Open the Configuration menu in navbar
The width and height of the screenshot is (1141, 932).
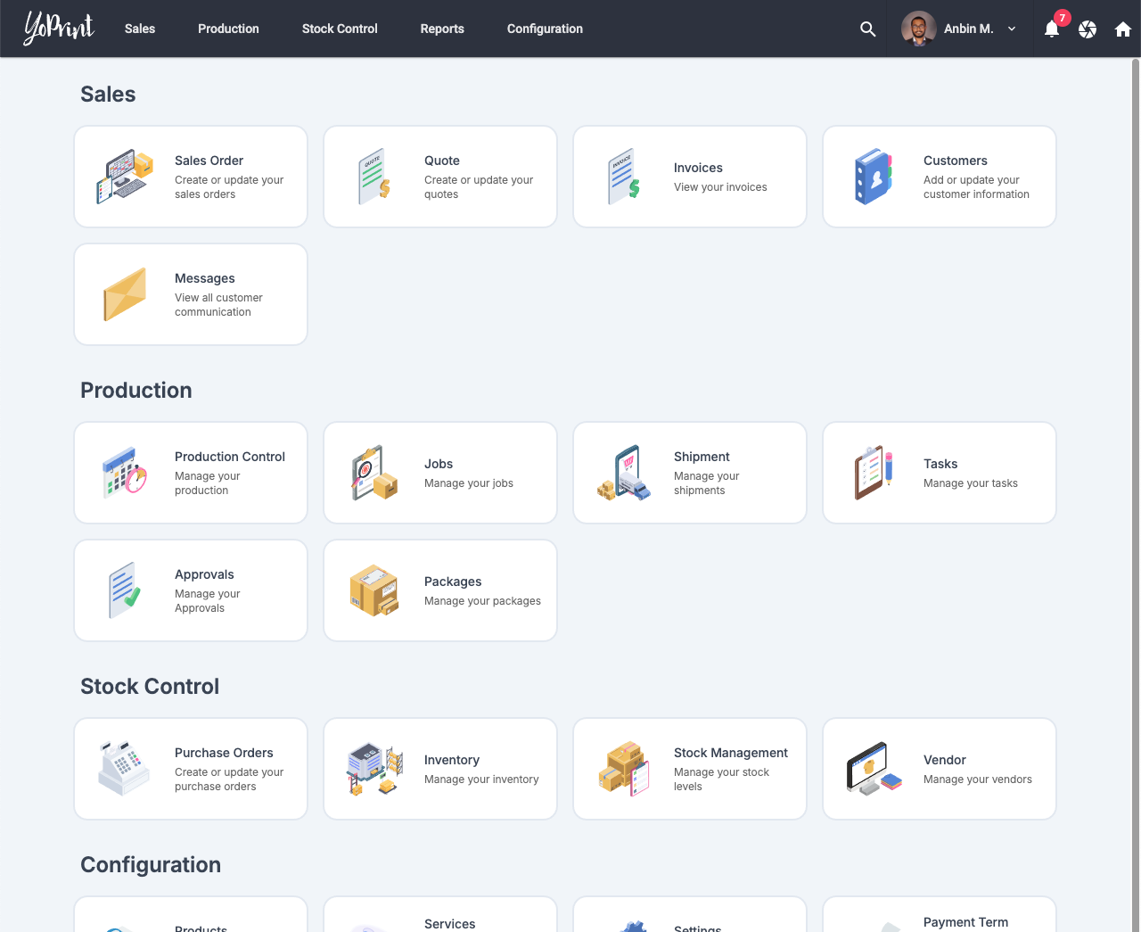[545, 29]
